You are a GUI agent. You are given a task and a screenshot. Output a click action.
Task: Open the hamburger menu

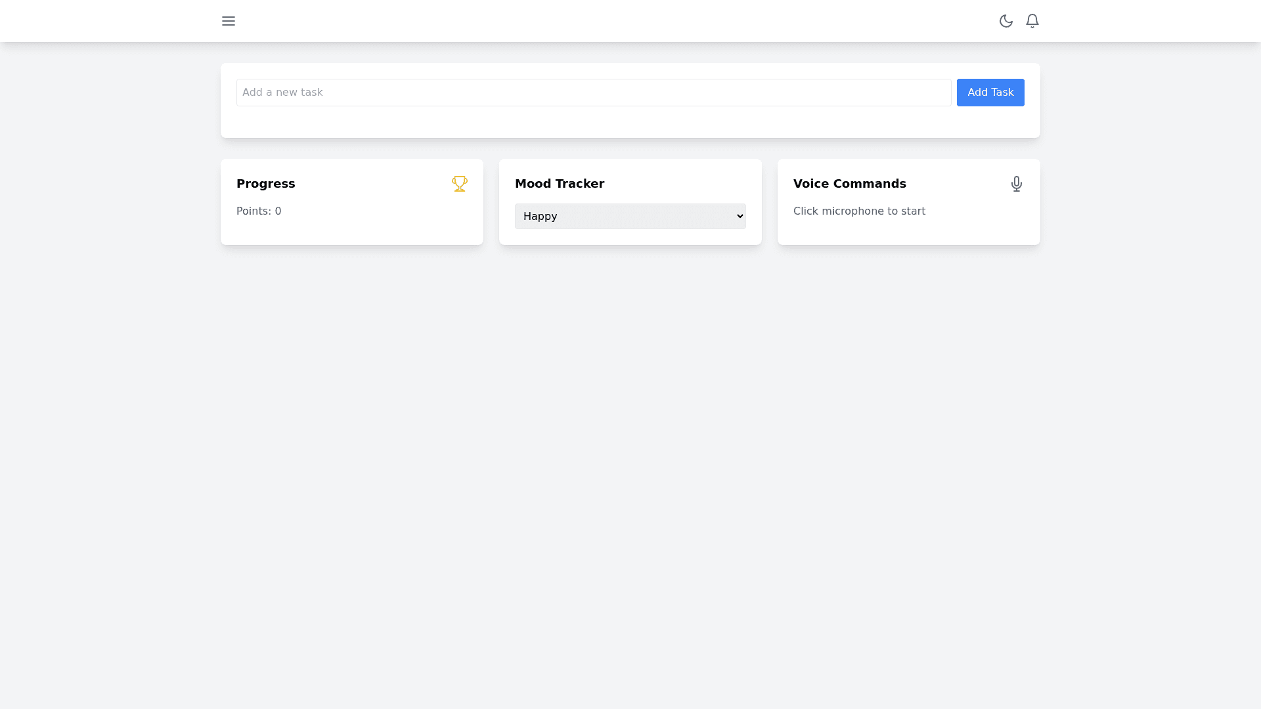click(228, 21)
